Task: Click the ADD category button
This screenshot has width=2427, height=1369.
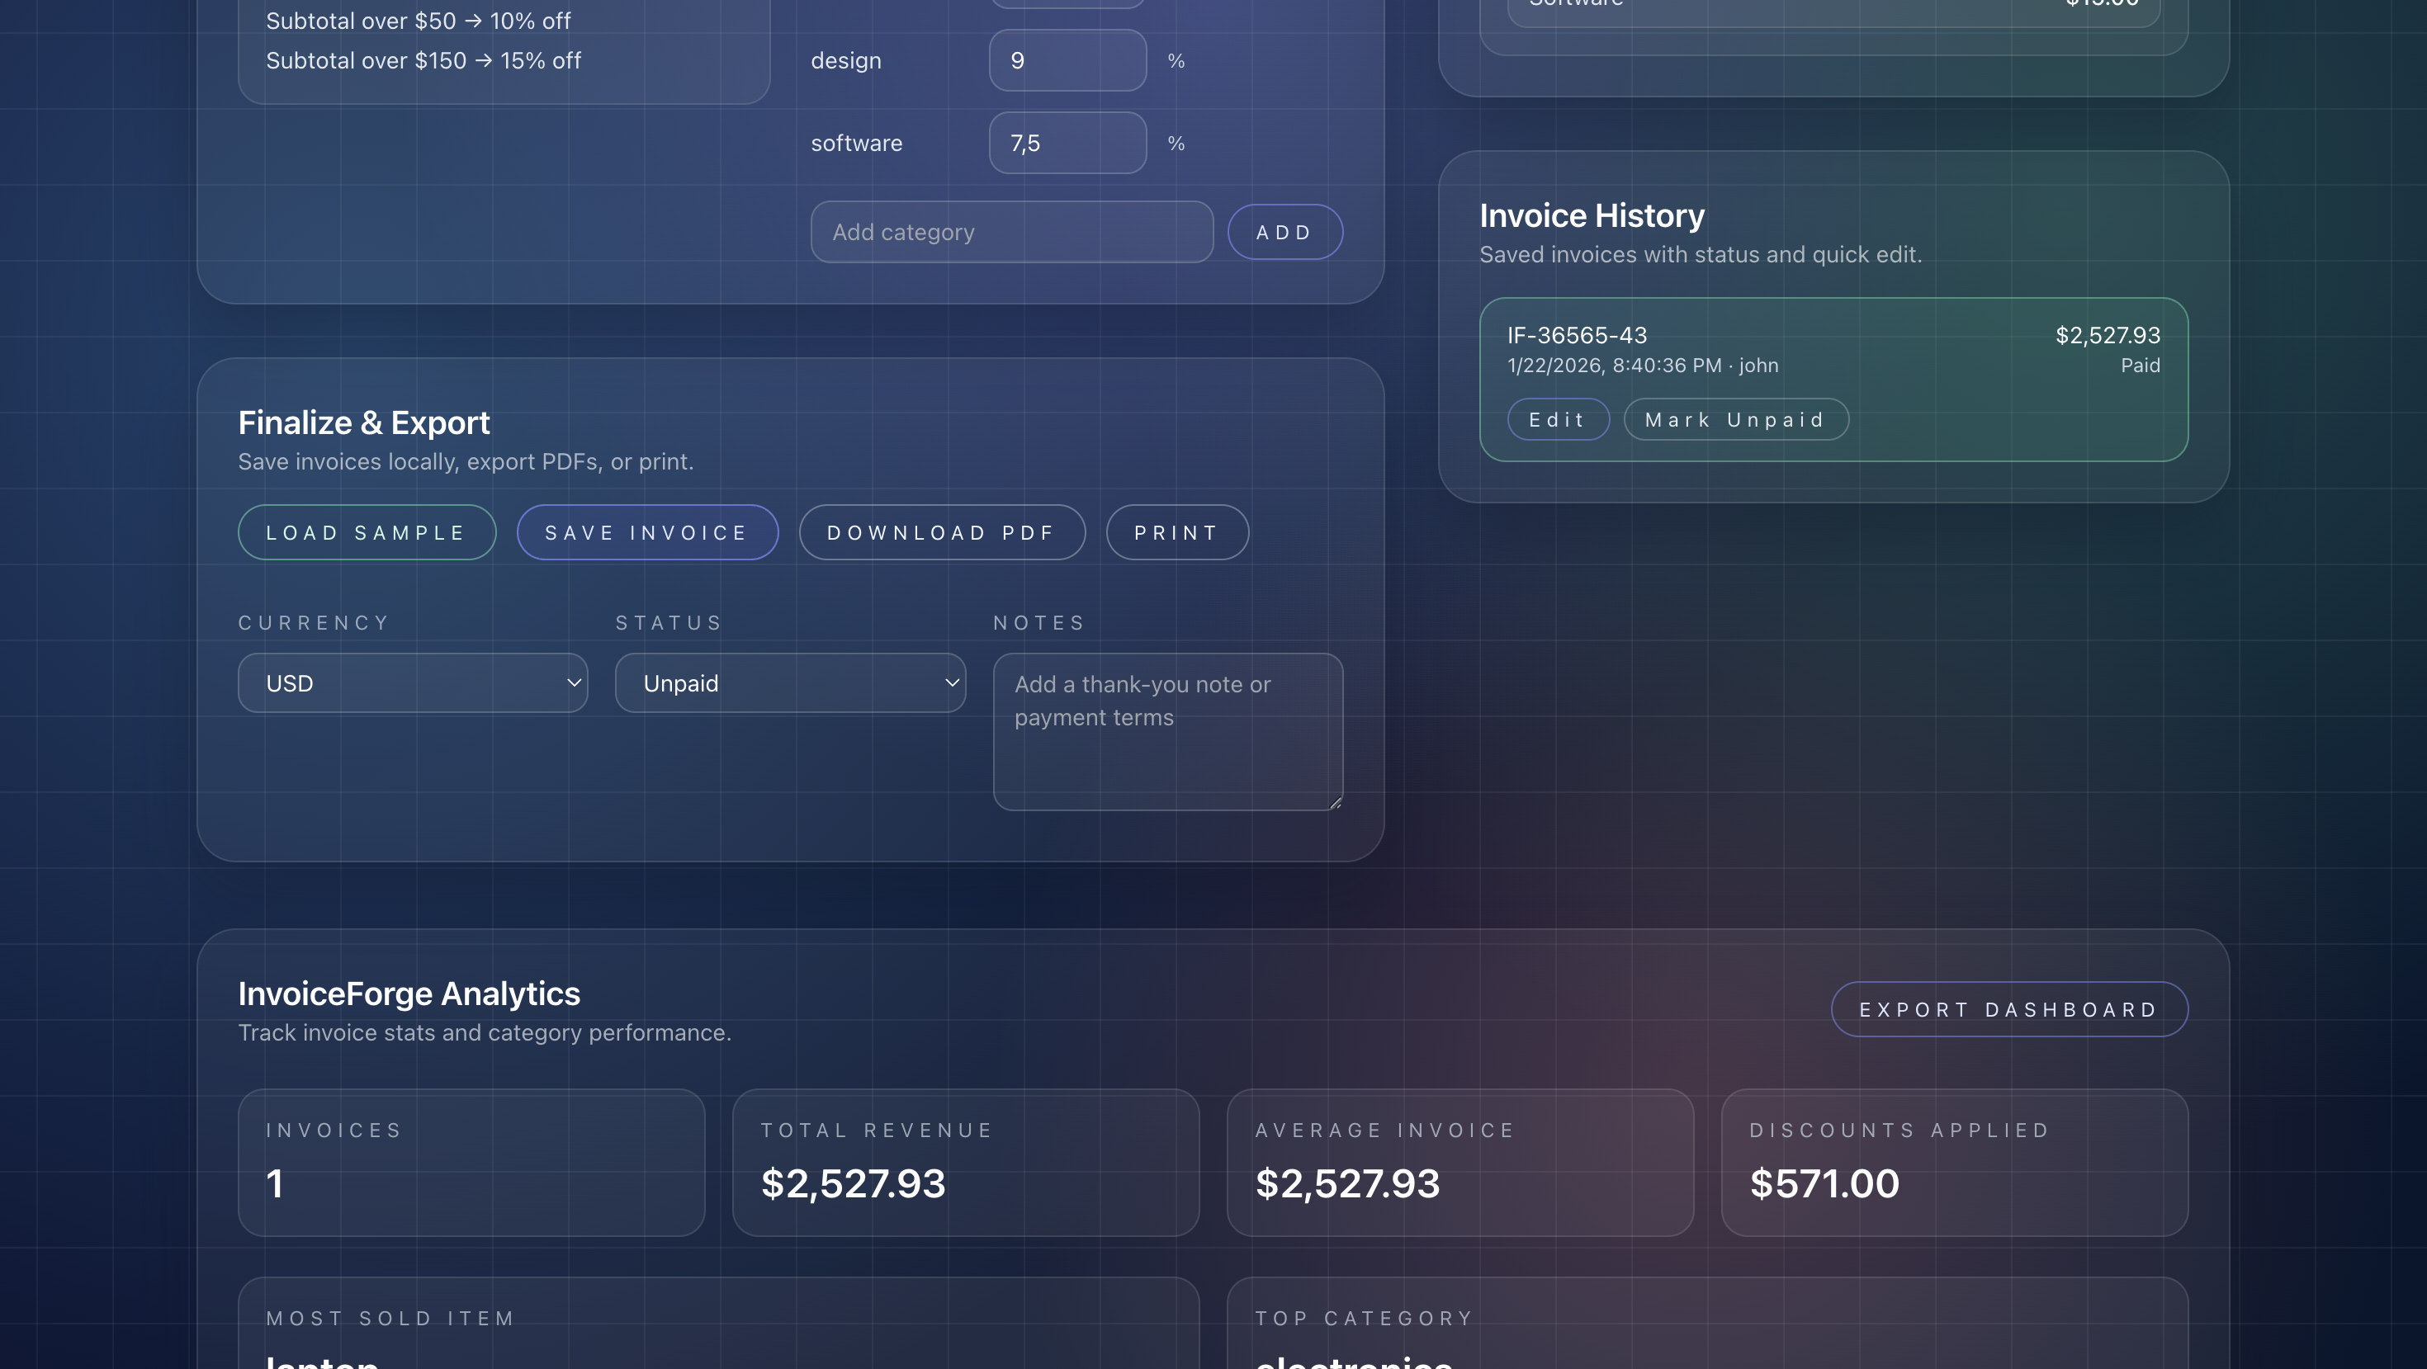Action: 1284,233
